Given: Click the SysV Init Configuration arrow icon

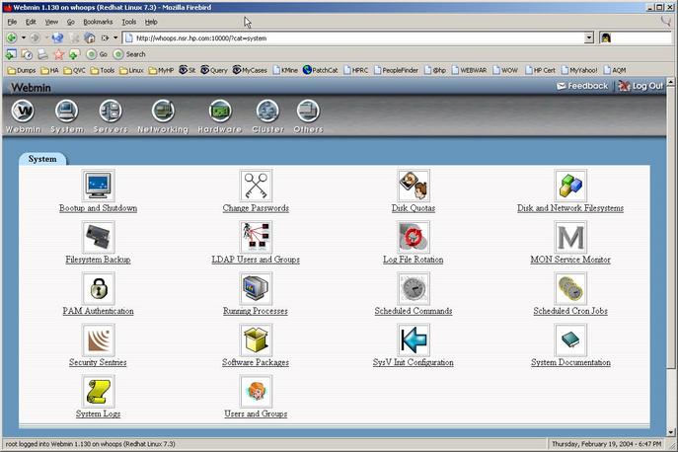Looking at the screenshot, I should (413, 339).
